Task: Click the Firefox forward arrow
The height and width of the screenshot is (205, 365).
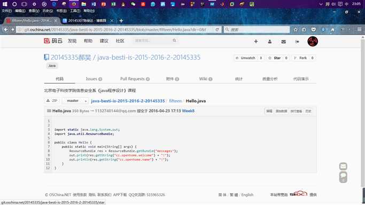Action: (13, 29)
